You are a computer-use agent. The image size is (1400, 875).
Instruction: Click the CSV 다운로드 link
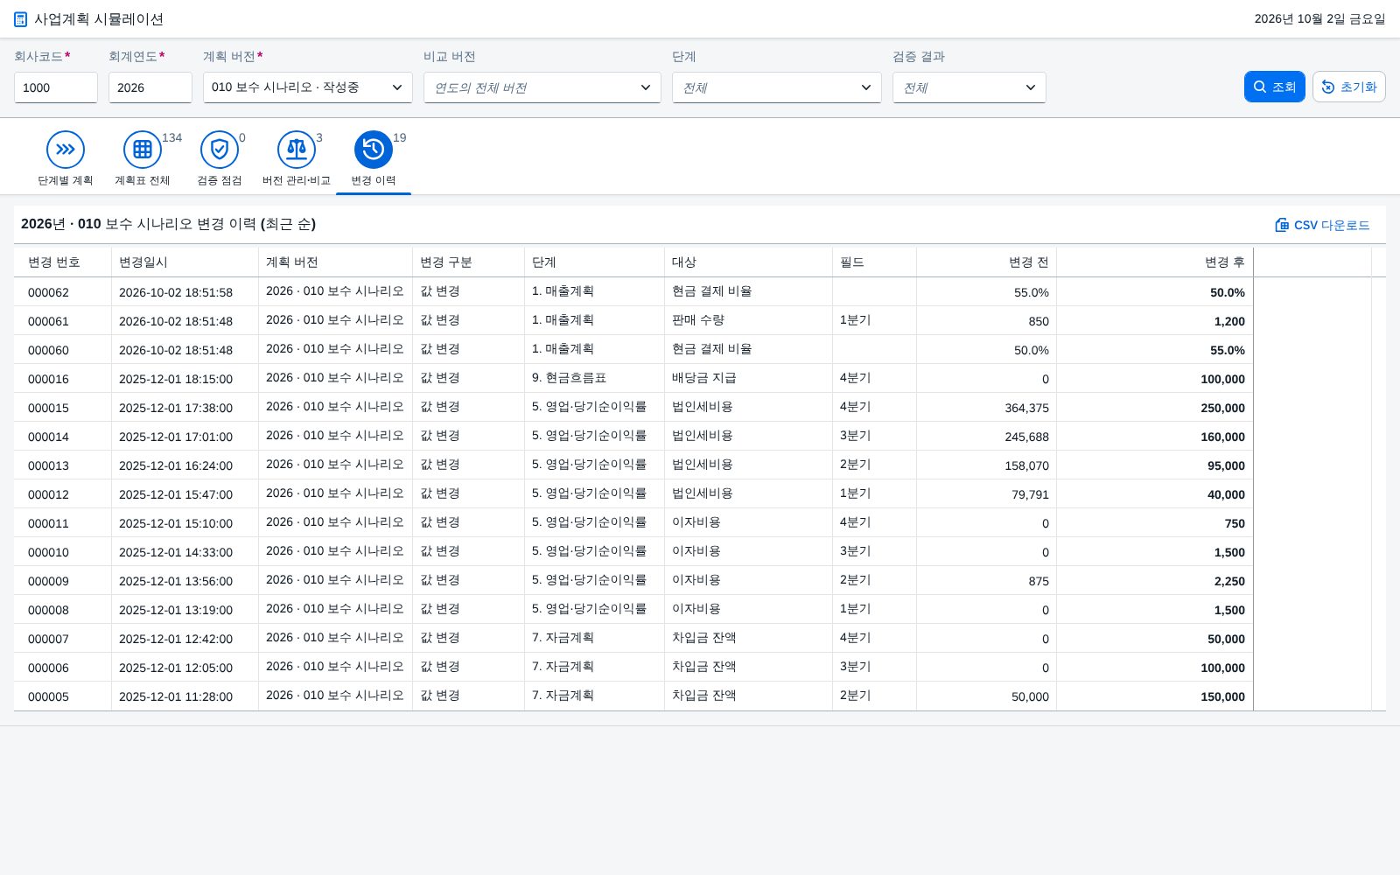[x=1322, y=225]
